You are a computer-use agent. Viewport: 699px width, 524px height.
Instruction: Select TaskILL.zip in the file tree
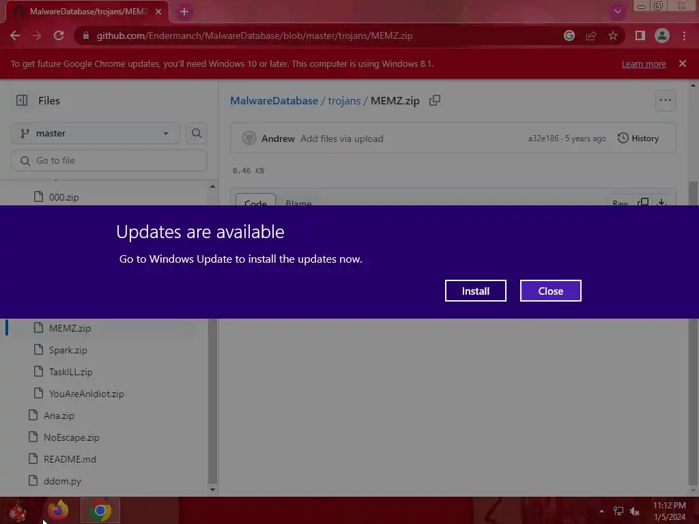[x=70, y=372]
